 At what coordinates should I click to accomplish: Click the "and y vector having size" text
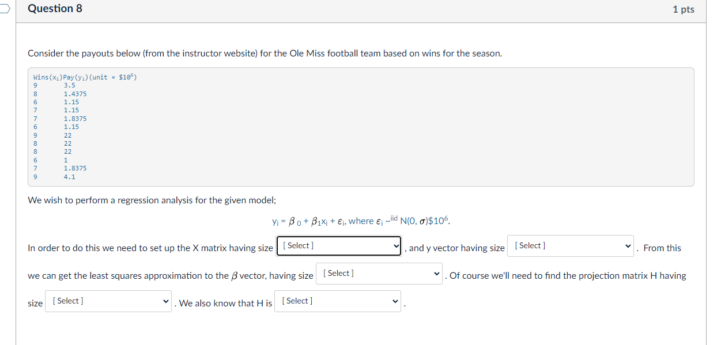(455, 248)
